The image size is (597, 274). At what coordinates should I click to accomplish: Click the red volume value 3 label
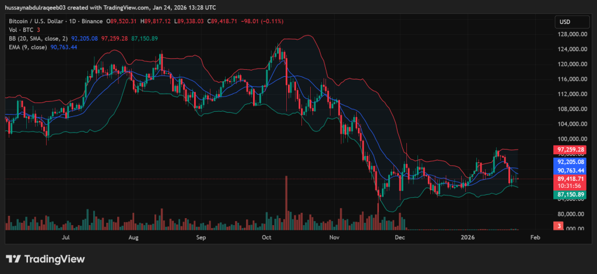559,226
